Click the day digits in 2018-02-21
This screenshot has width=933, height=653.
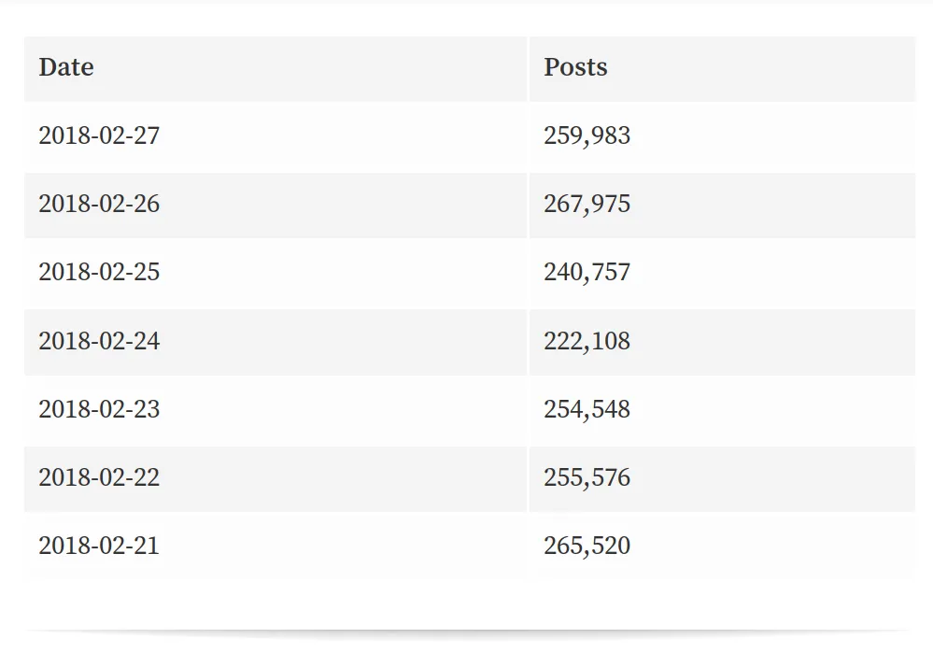[147, 547]
